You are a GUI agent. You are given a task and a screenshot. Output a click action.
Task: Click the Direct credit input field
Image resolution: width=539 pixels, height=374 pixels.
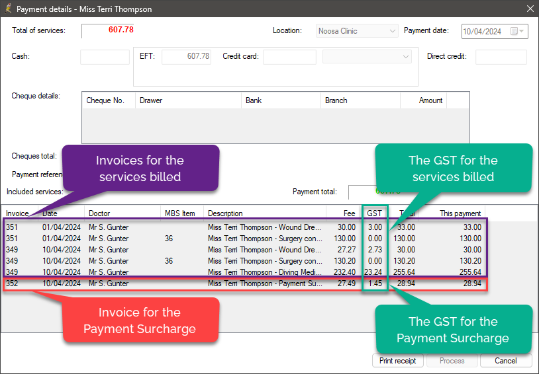[x=501, y=57]
